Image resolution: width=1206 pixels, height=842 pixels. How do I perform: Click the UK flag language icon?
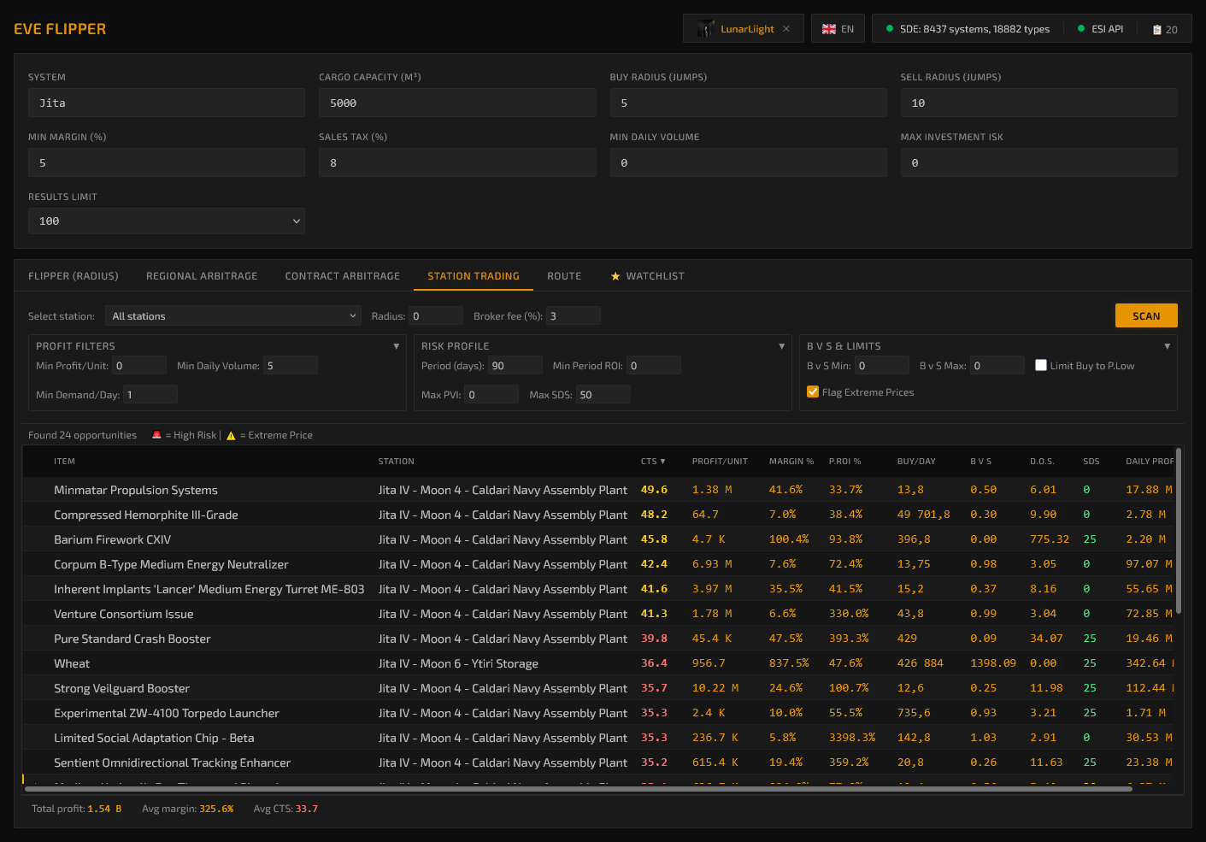(829, 29)
